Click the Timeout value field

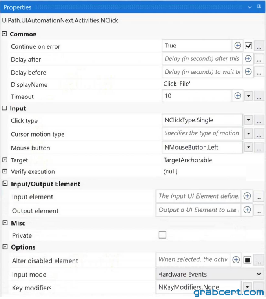pos(197,96)
